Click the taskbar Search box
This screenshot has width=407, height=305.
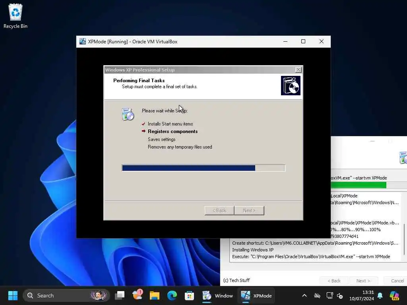tap(66, 295)
